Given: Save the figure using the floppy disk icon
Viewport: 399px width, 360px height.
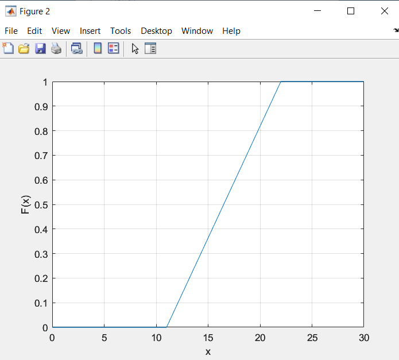Looking at the screenshot, I should (40, 48).
